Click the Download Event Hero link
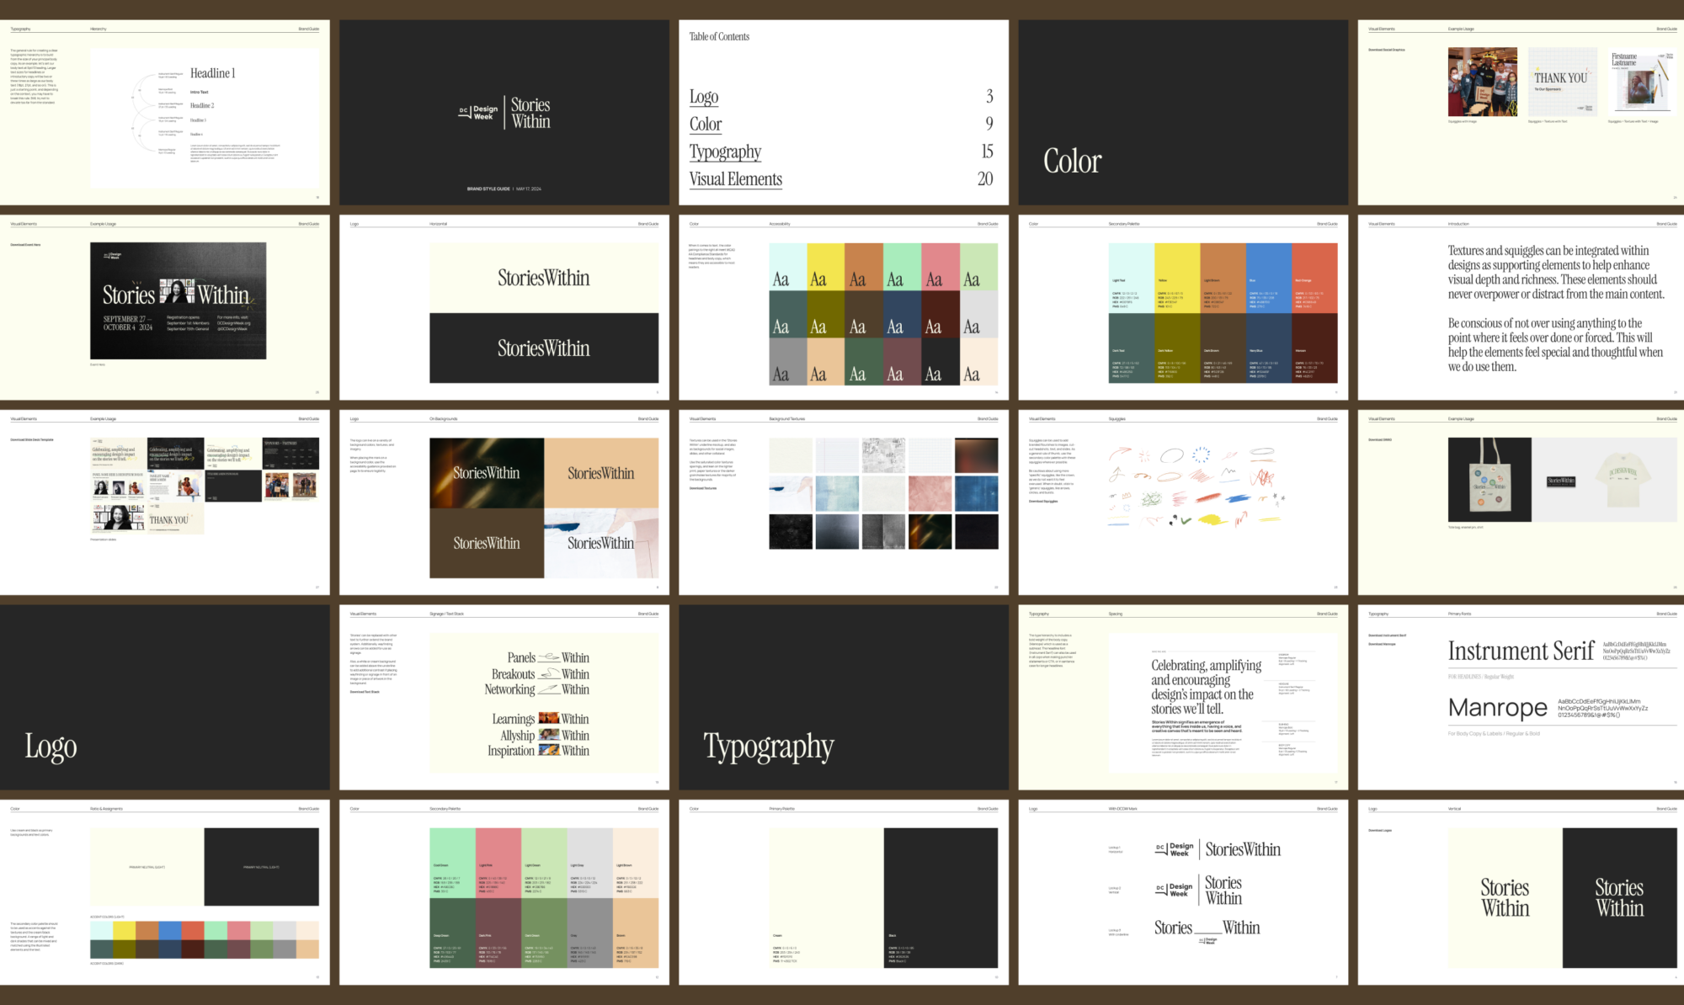 25,245
